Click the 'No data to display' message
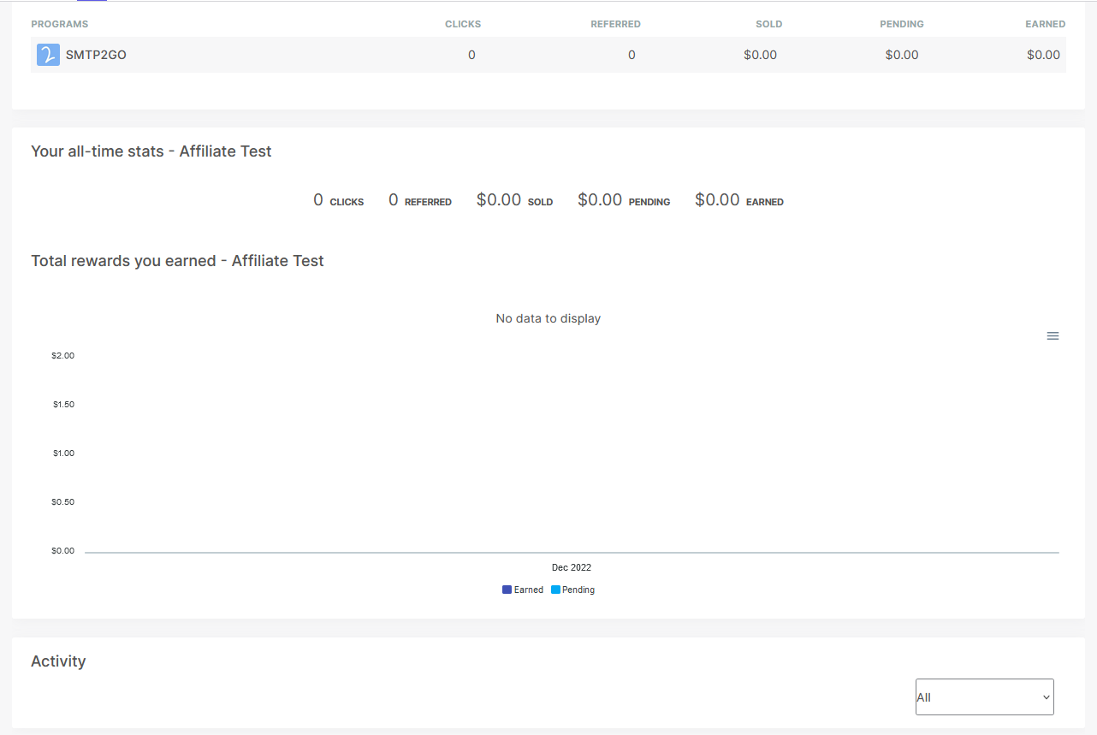Viewport: 1097px width, 735px height. click(x=548, y=318)
